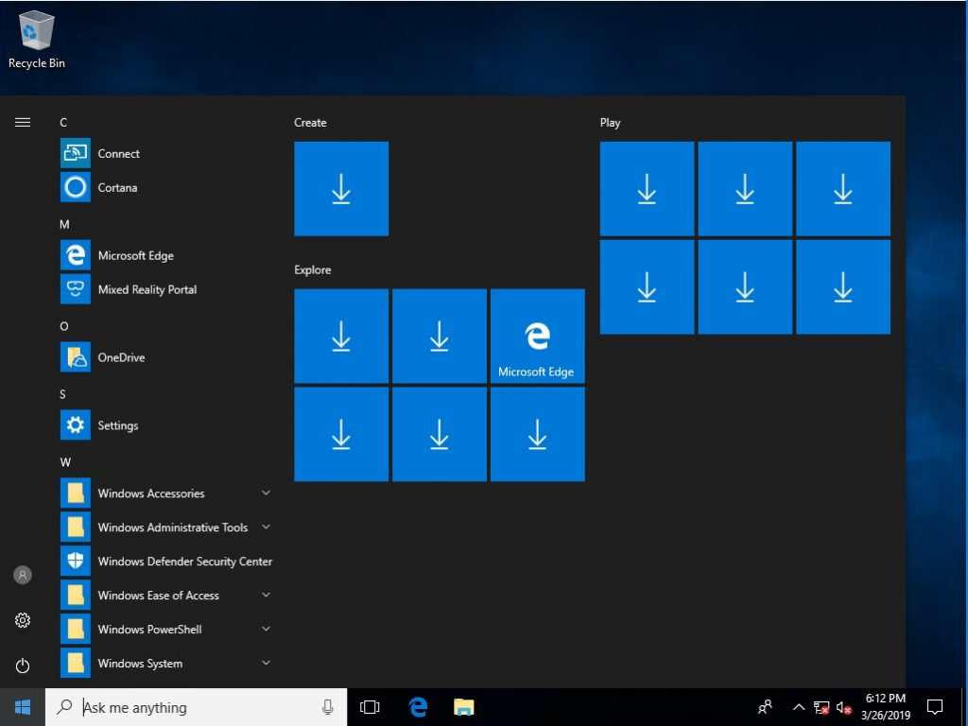Click the Windows Accessories folder icon

76,493
